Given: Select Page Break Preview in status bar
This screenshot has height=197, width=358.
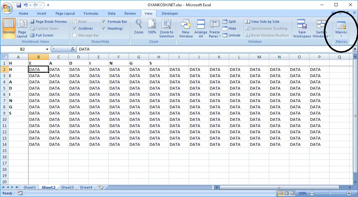Looking at the screenshot, I should (292, 193).
